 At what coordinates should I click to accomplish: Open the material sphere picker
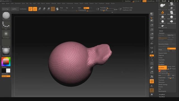point(6,52)
